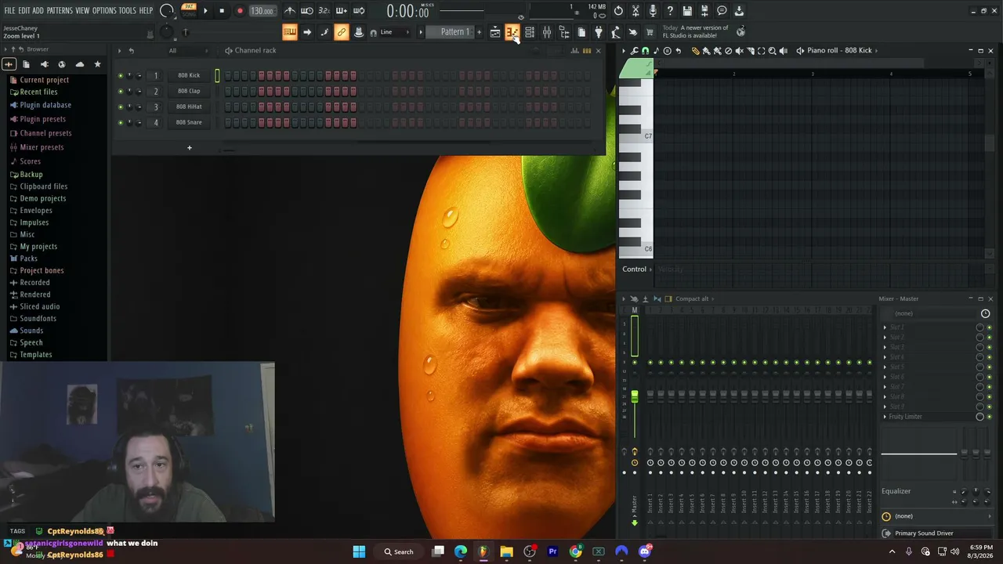The image size is (1003, 564).
Task: Click the render export download icon
Action: click(739, 11)
